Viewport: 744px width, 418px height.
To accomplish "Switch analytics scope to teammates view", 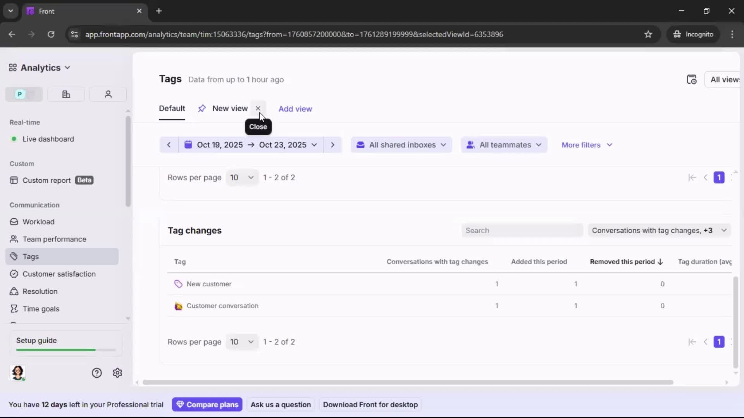I will point(108,94).
